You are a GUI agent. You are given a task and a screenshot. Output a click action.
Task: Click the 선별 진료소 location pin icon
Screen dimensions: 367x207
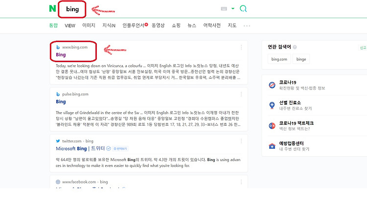pyautogui.click(x=272, y=105)
